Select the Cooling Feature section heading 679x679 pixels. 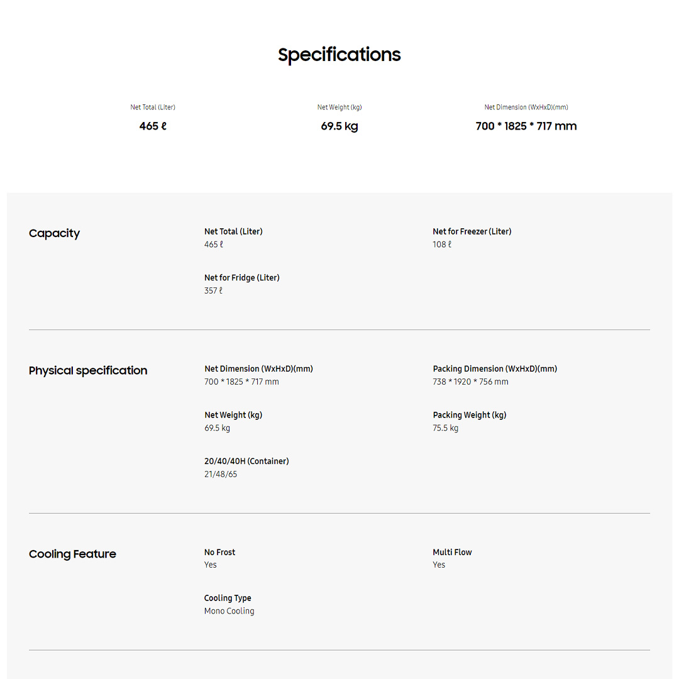coord(72,554)
